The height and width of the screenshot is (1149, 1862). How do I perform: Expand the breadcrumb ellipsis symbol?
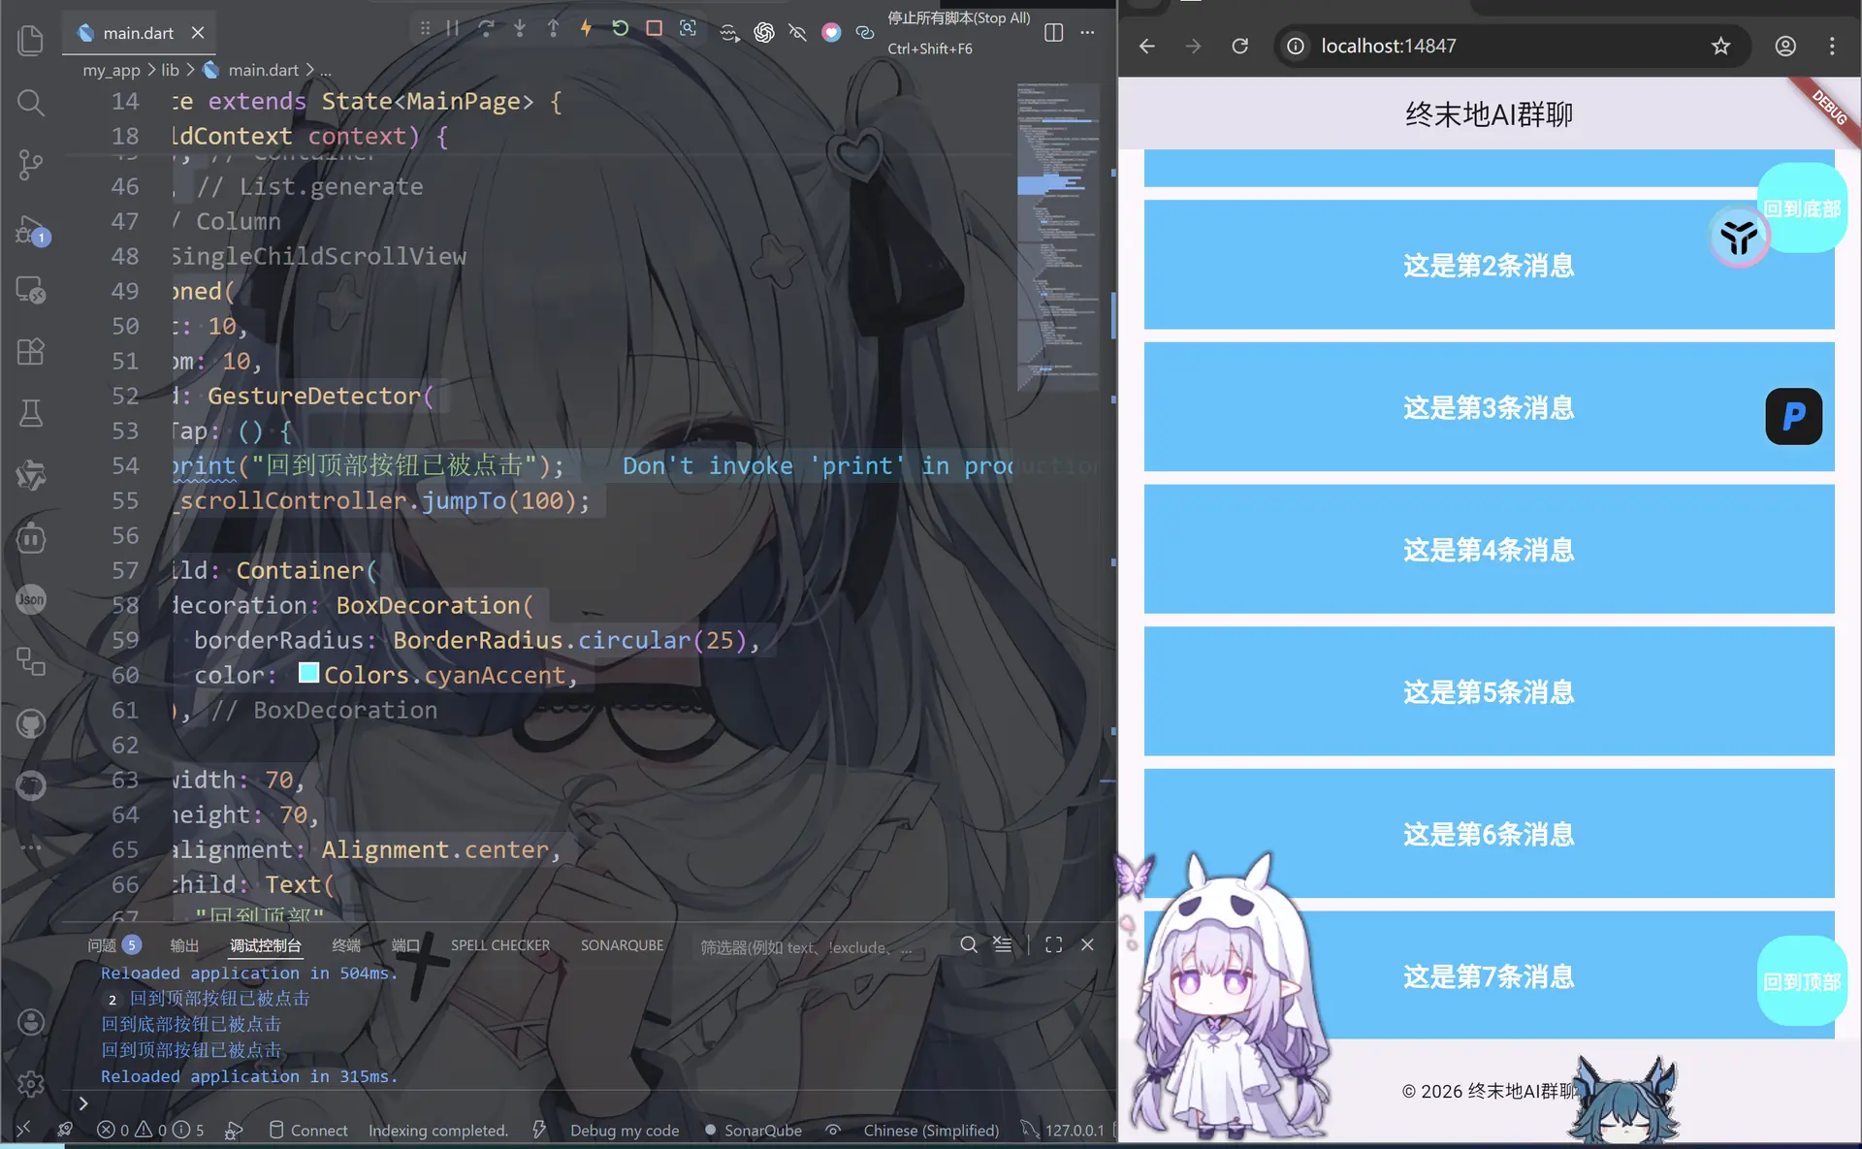326,70
